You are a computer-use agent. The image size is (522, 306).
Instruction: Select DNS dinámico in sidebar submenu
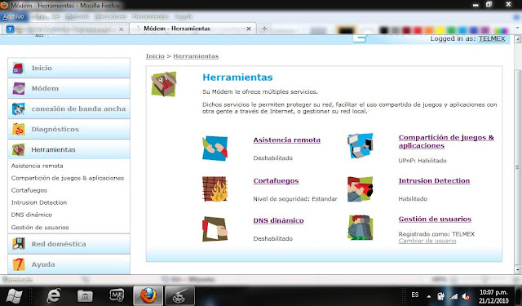click(x=32, y=215)
